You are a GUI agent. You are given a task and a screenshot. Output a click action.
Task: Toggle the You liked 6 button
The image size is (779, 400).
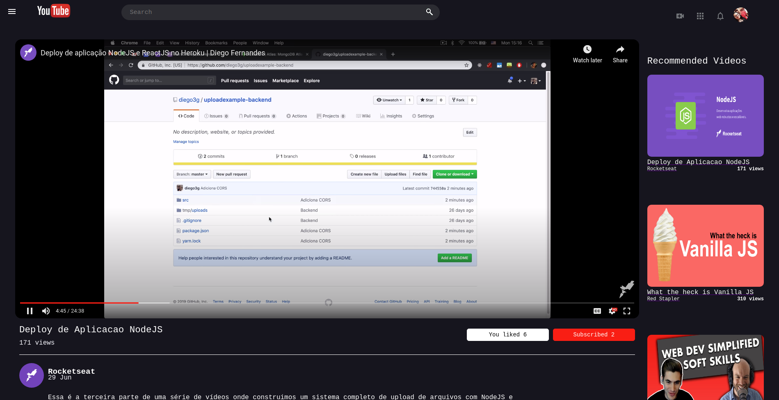point(508,335)
